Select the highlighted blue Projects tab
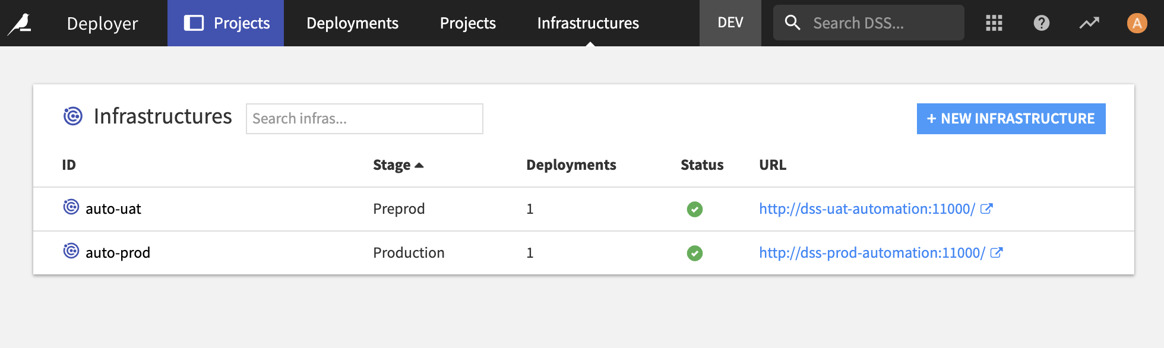The height and width of the screenshot is (348, 1164). (x=226, y=23)
